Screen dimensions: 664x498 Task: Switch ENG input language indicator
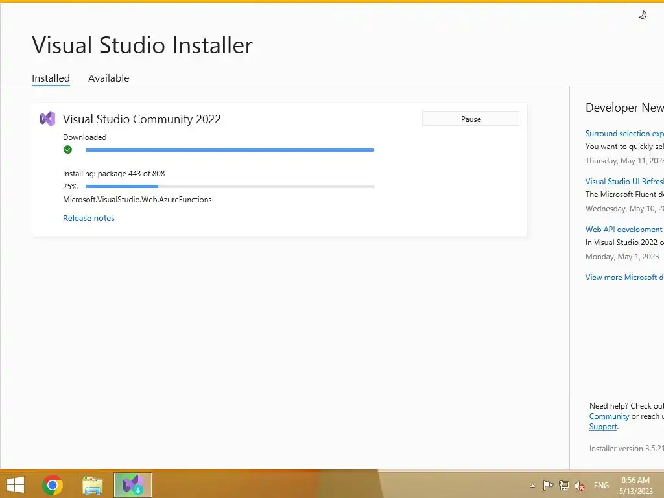tap(601, 486)
